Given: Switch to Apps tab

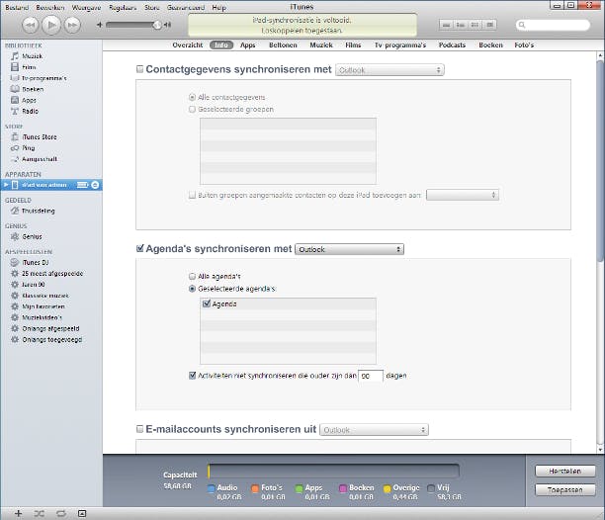Looking at the screenshot, I should click(248, 45).
